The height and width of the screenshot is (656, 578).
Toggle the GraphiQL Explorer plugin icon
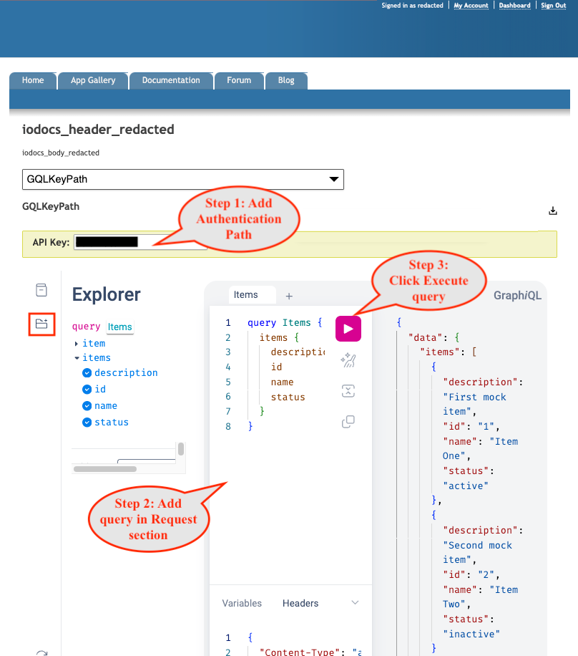[x=41, y=324]
